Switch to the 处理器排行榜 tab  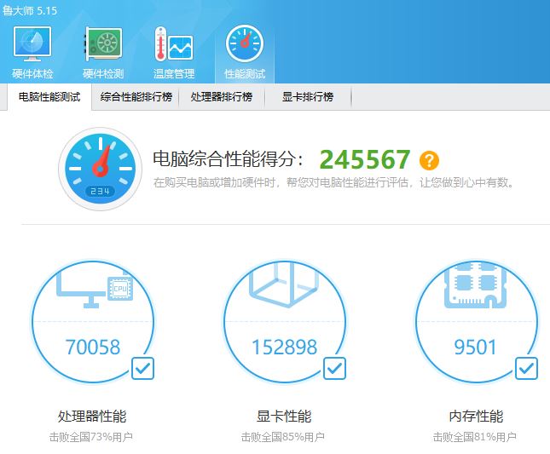[x=222, y=97]
